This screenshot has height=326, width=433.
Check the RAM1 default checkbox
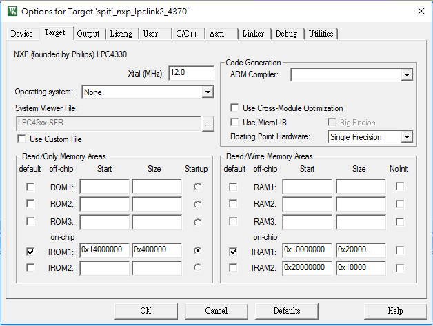[233, 187]
